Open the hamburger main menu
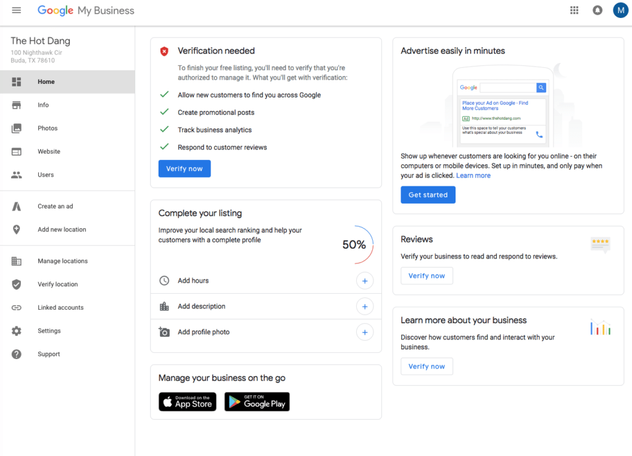 [17, 10]
